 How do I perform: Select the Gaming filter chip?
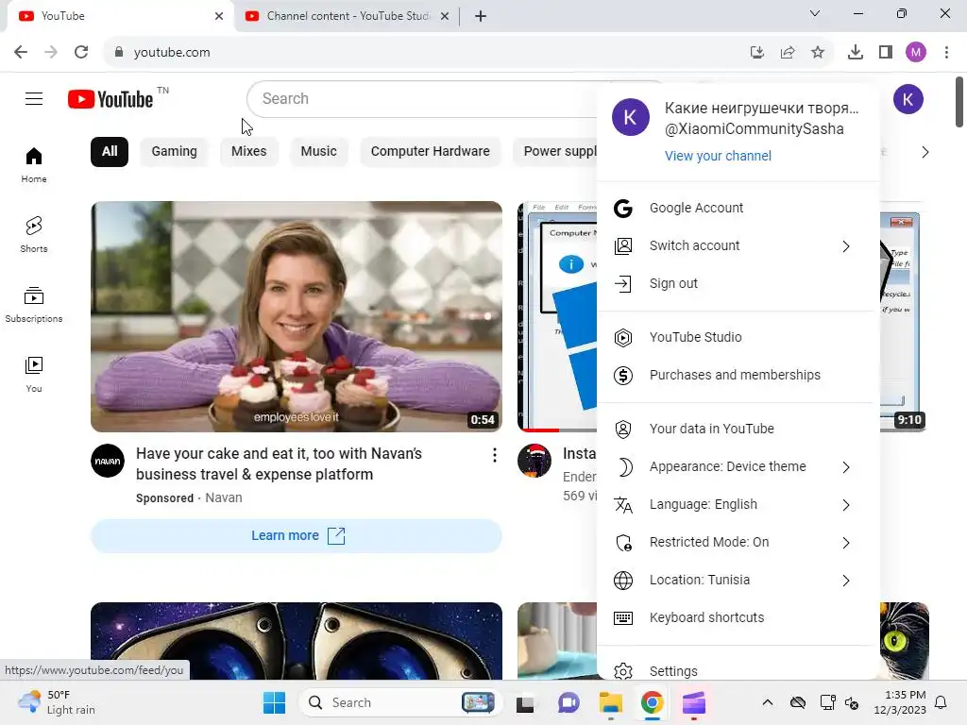pyautogui.click(x=174, y=152)
